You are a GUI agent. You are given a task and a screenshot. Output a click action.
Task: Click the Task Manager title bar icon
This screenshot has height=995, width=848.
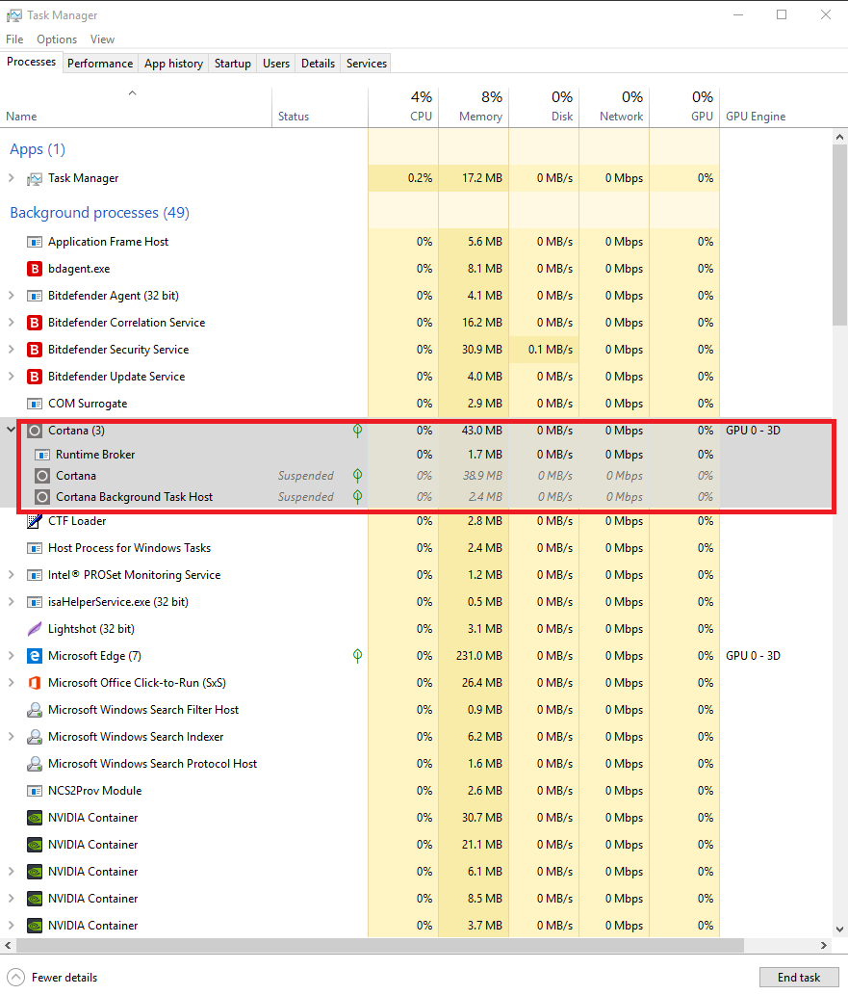pyautogui.click(x=13, y=15)
